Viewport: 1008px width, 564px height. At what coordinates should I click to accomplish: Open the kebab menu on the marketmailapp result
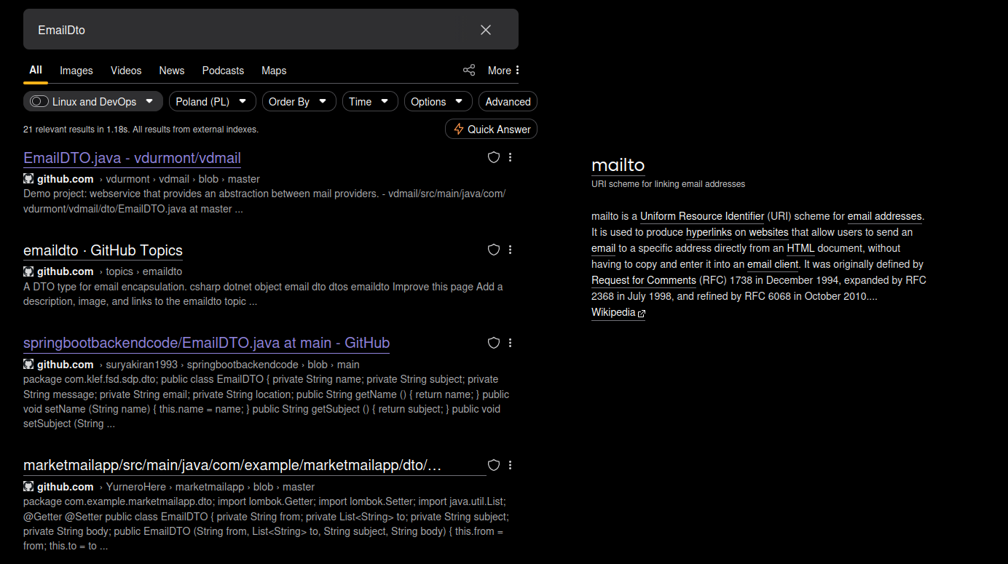click(x=510, y=465)
